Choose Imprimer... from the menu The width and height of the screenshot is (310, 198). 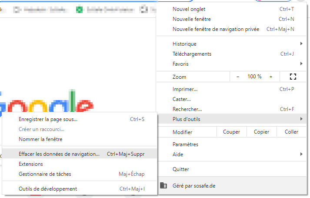click(x=185, y=89)
